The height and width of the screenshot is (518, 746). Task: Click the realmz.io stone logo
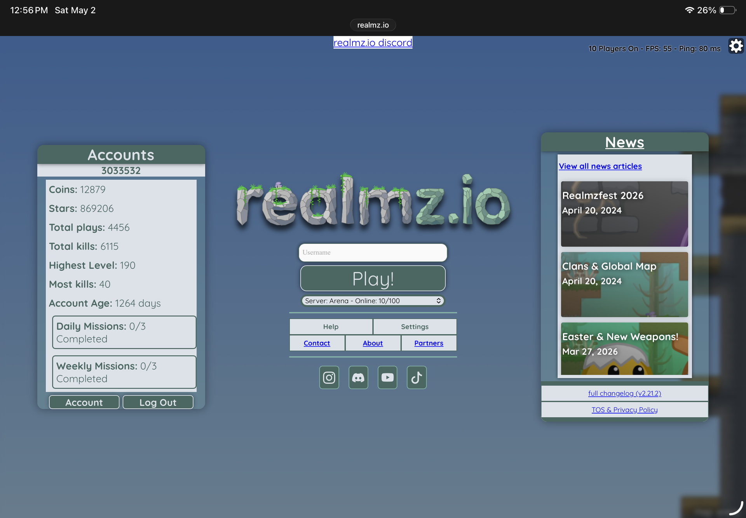373,200
